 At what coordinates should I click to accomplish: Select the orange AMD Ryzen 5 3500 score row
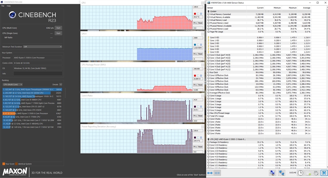32,113
